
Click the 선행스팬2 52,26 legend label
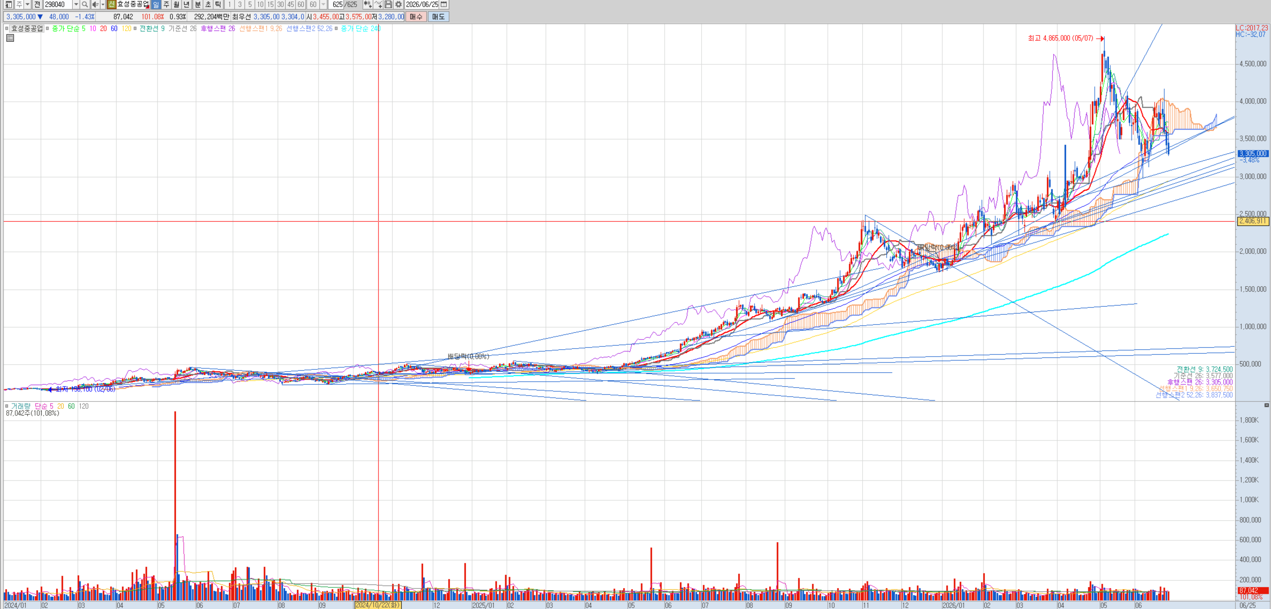coord(309,28)
